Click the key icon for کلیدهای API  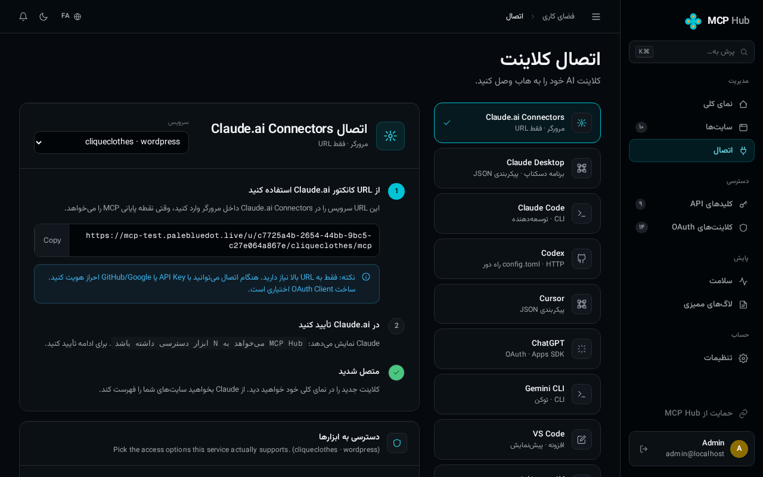pos(743,204)
